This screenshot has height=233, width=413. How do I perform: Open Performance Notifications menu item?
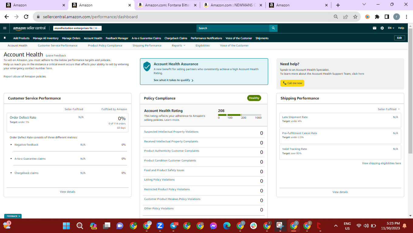pyautogui.click(x=206, y=38)
